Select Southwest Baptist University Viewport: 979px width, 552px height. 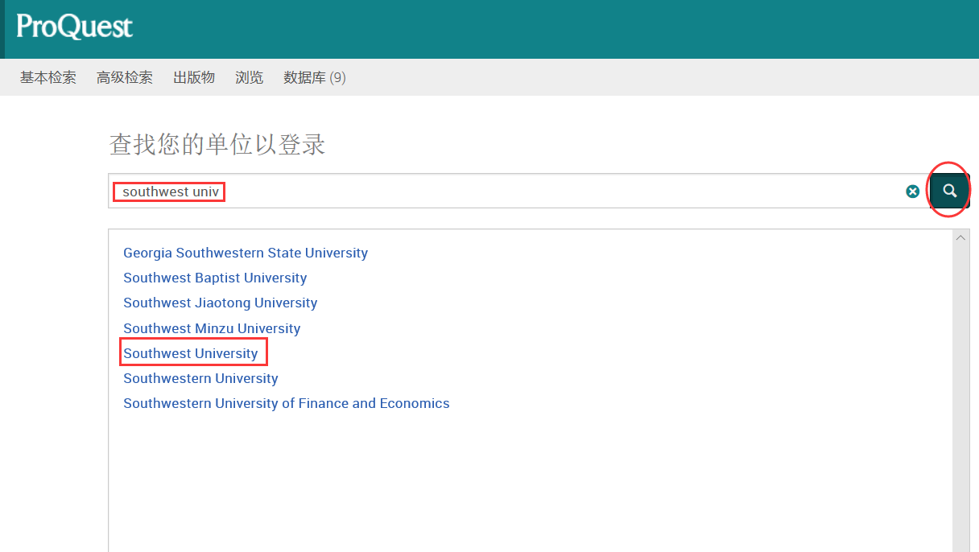click(x=215, y=278)
